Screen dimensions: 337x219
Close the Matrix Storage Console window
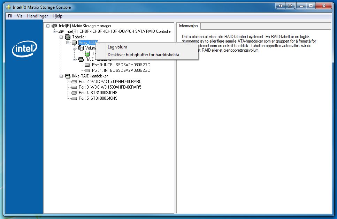(324, 6)
